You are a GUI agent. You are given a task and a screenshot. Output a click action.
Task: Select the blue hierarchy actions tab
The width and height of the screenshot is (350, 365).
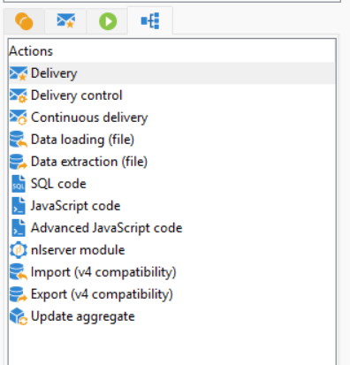click(150, 20)
